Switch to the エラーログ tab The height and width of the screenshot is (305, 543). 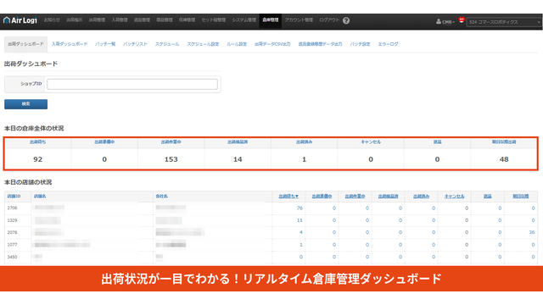388,44
